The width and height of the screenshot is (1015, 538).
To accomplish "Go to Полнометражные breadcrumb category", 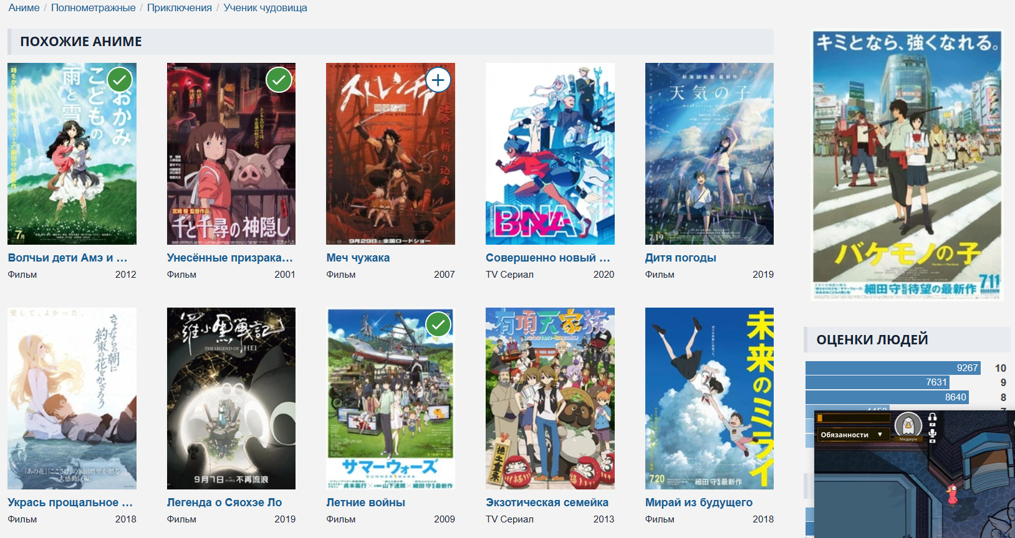I will coord(93,8).
